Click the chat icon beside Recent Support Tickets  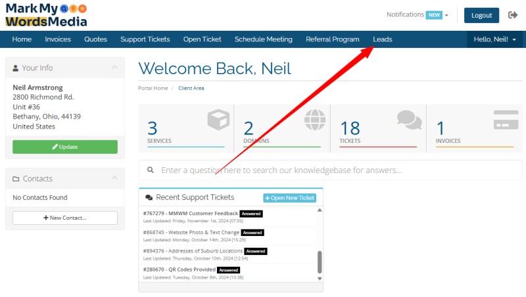[149, 197]
